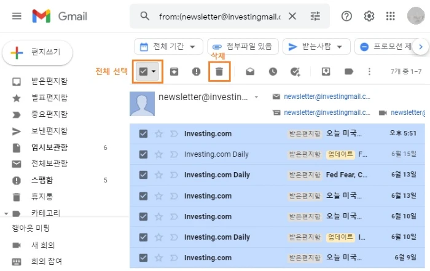
Task: Click 회의 참여 join meeting
Action: pyautogui.click(x=46, y=261)
